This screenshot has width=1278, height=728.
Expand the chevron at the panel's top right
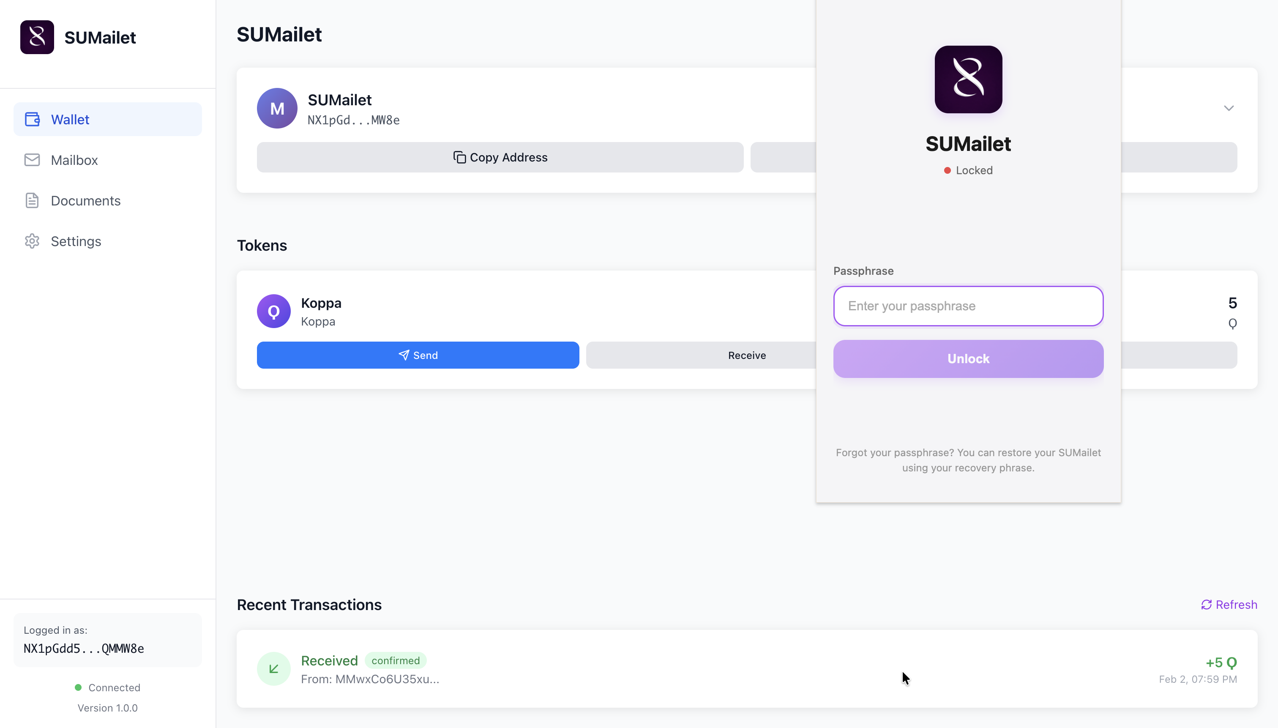[1229, 107]
